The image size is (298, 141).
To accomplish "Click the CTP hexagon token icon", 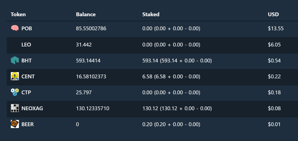I will pyautogui.click(x=15, y=92).
